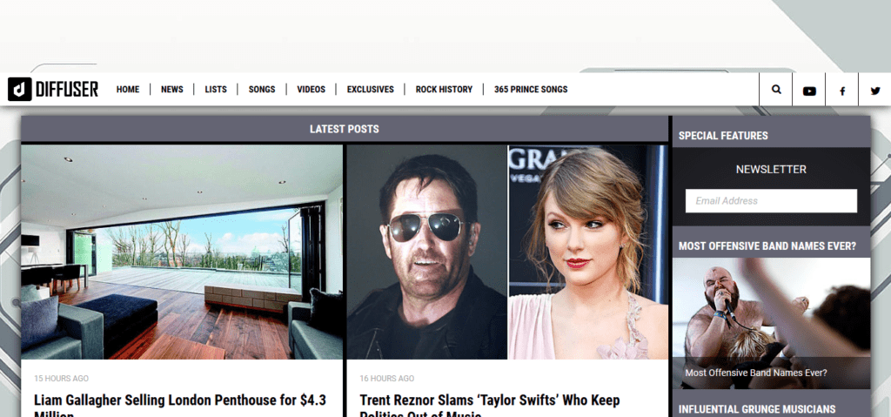Open the Trent Reznor and Taylor Swift image
The height and width of the screenshot is (417, 891).
(x=507, y=252)
